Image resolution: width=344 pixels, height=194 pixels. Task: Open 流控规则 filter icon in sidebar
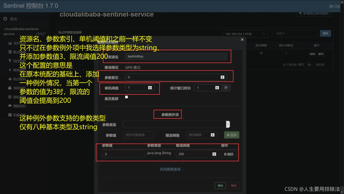[10, 61]
